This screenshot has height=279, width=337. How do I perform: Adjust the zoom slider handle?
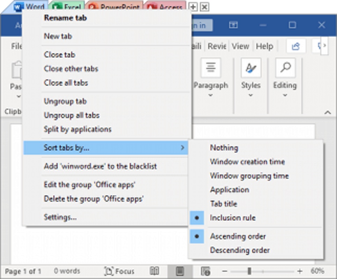[249, 271]
